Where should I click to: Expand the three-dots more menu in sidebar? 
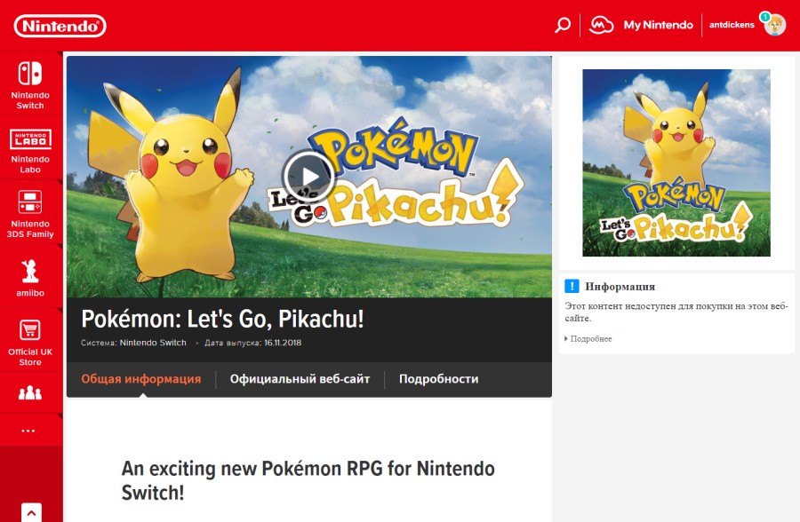pos(28,431)
